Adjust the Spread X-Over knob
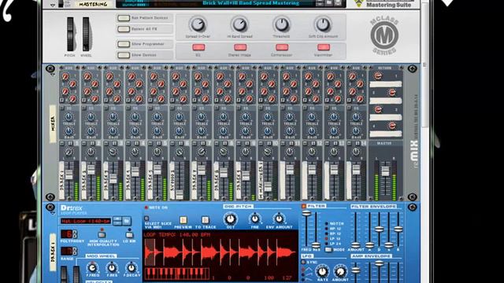This screenshot has height=283, width=504. [x=198, y=24]
